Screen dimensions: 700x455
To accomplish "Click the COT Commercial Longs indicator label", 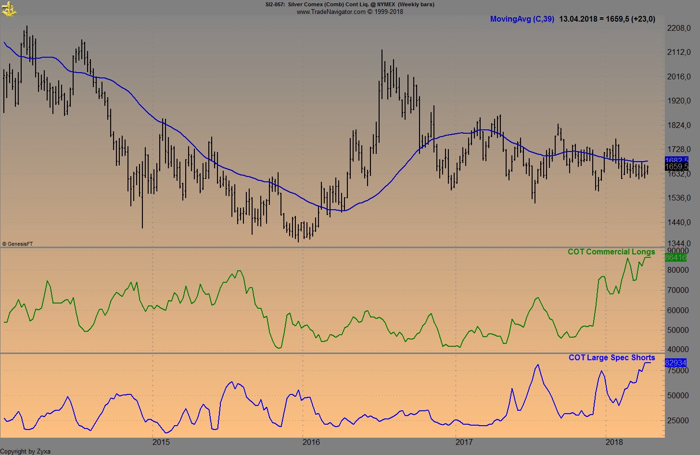I will tap(612, 252).
